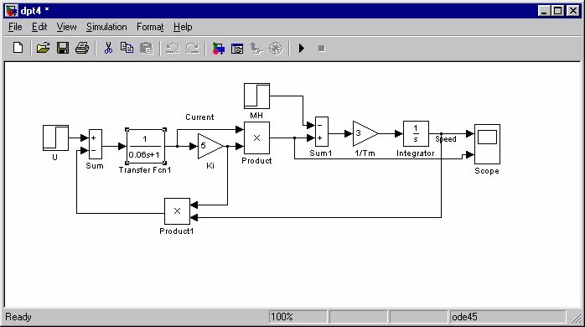Open the Format menu
The width and height of the screenshot is (585, 327).
click(x=150, y=27)
